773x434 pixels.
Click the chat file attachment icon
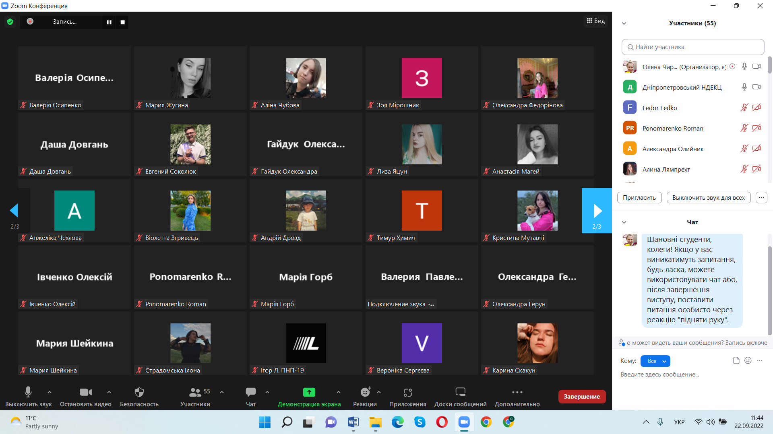tap(736, 360)
